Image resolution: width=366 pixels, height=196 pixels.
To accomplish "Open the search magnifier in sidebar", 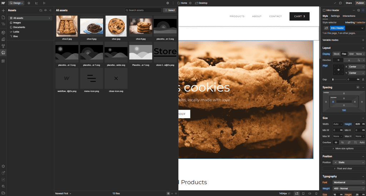I will click(x=3, y=186).
